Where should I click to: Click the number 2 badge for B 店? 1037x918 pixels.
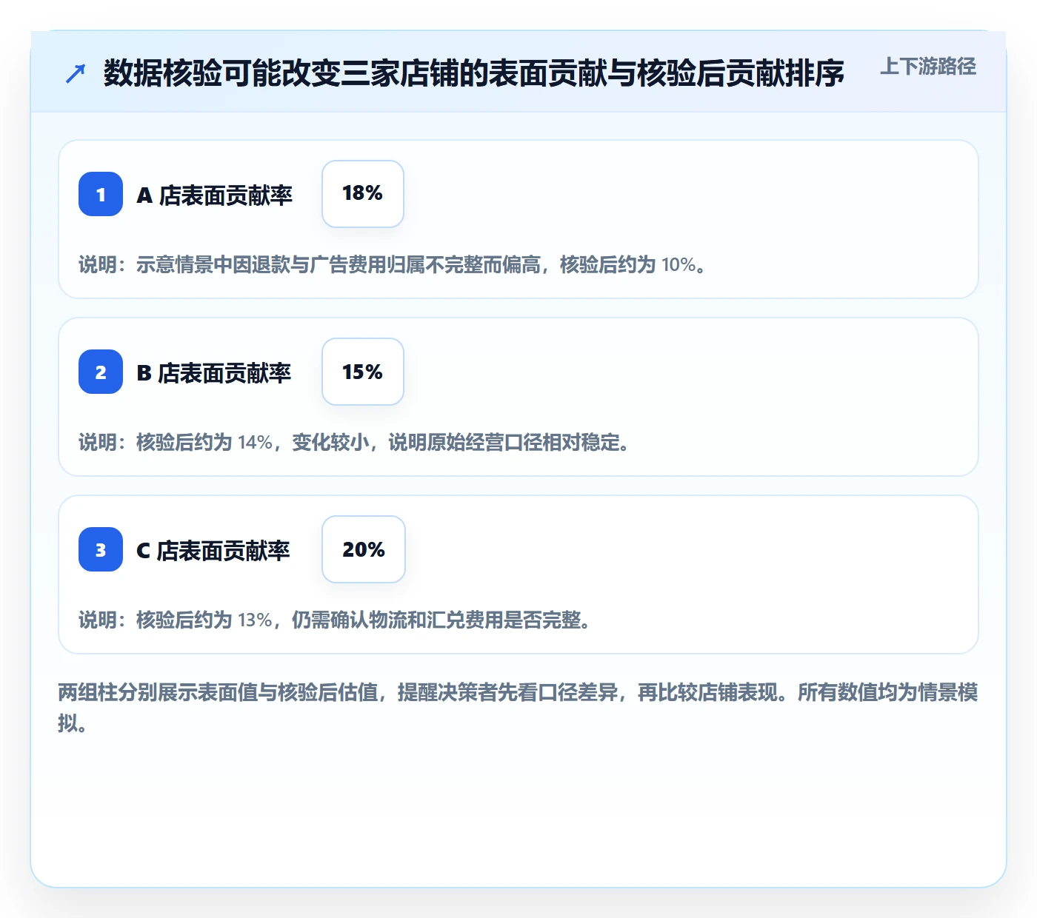tap(101, 372)
